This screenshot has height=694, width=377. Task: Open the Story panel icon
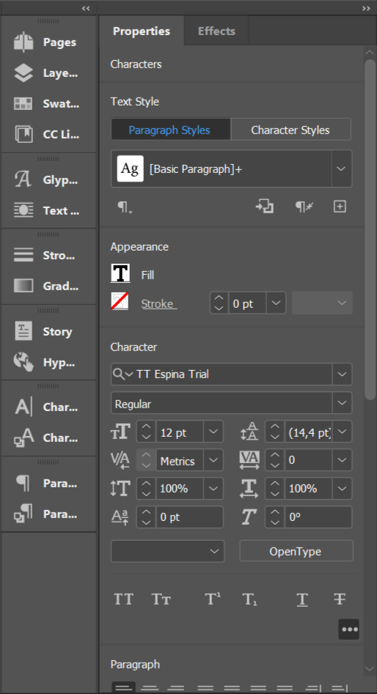pyautogui.click(x=23, y=331)
